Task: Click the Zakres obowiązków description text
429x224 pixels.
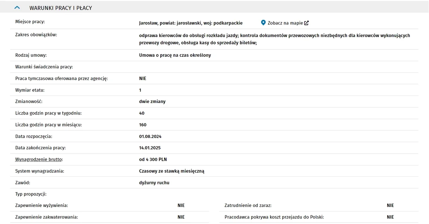Action: point(274,39)
